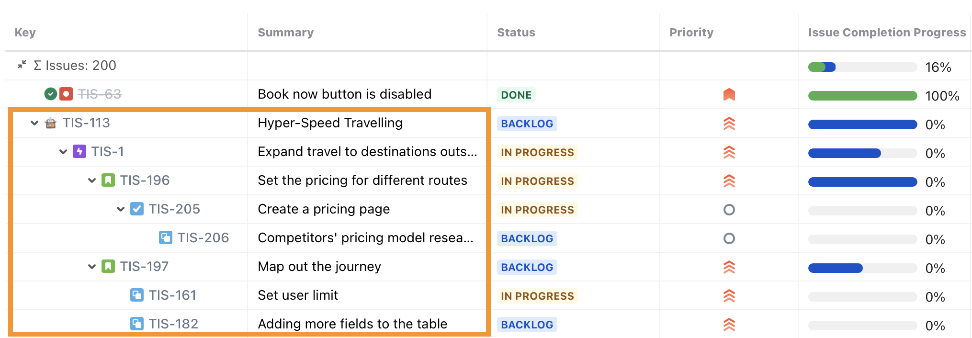972x338 pixels.
Task: Click the BACKLOG status badge of TIS-206
Action: click(527, 238)
